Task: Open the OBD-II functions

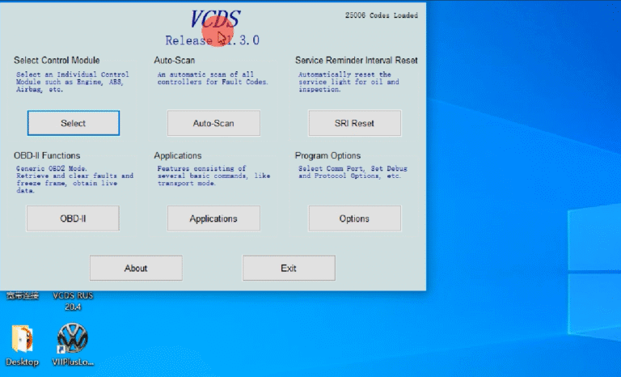Action: pyautogui.click(x=73, y=218)
